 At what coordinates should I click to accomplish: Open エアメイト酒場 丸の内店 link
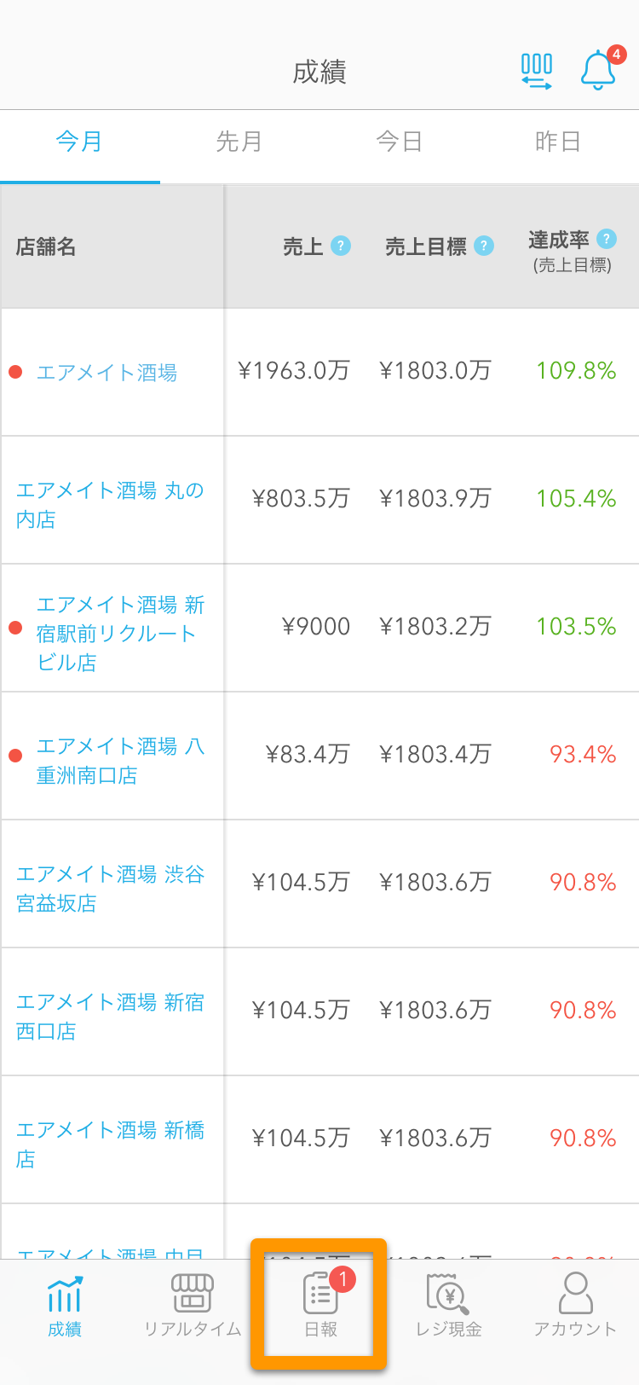coord(110,504)
